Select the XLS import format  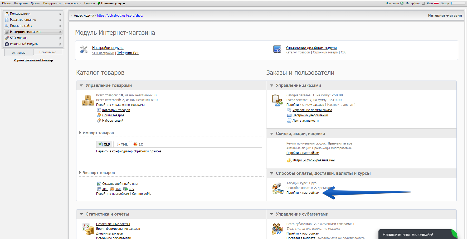(104, 144)
